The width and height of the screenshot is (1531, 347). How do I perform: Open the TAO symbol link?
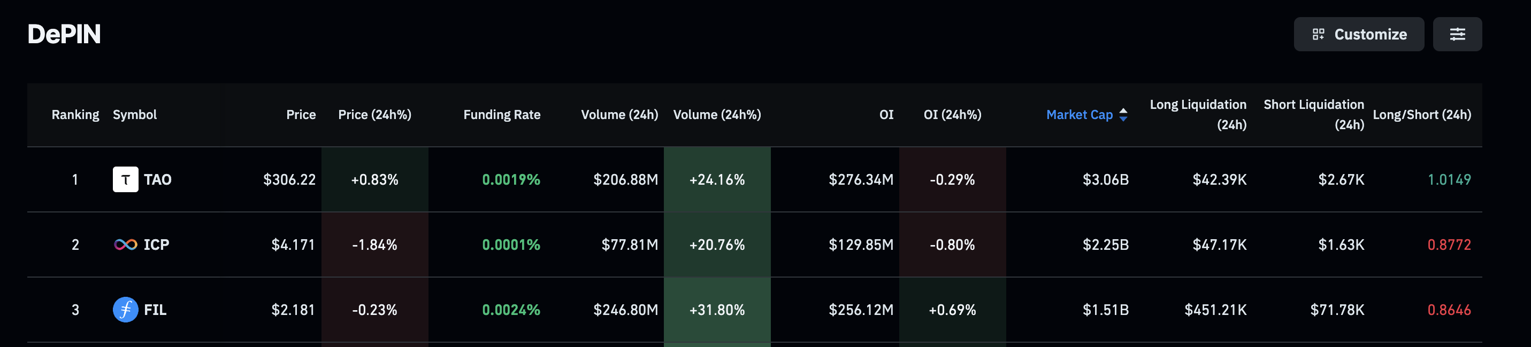[157, 179]
